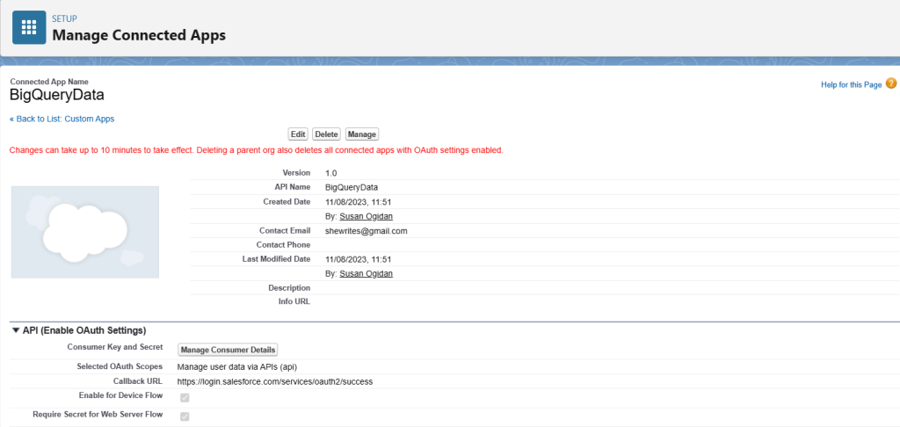900x427 pixels.
Task: Collapse the API (Enable OAuth Settings) section
Action: point(16,330)
